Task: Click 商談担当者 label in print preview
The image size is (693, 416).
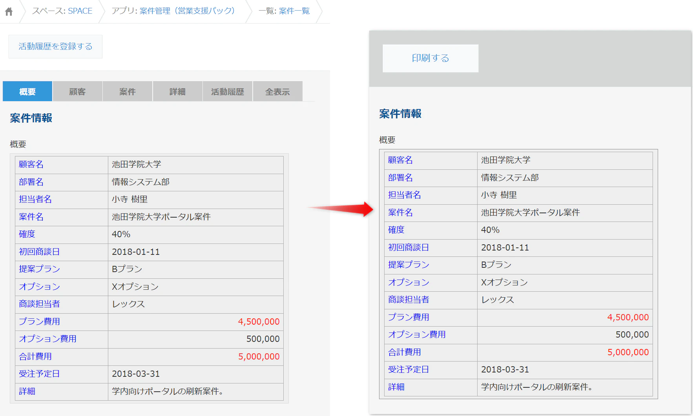Action: click(x=409, y=300)
